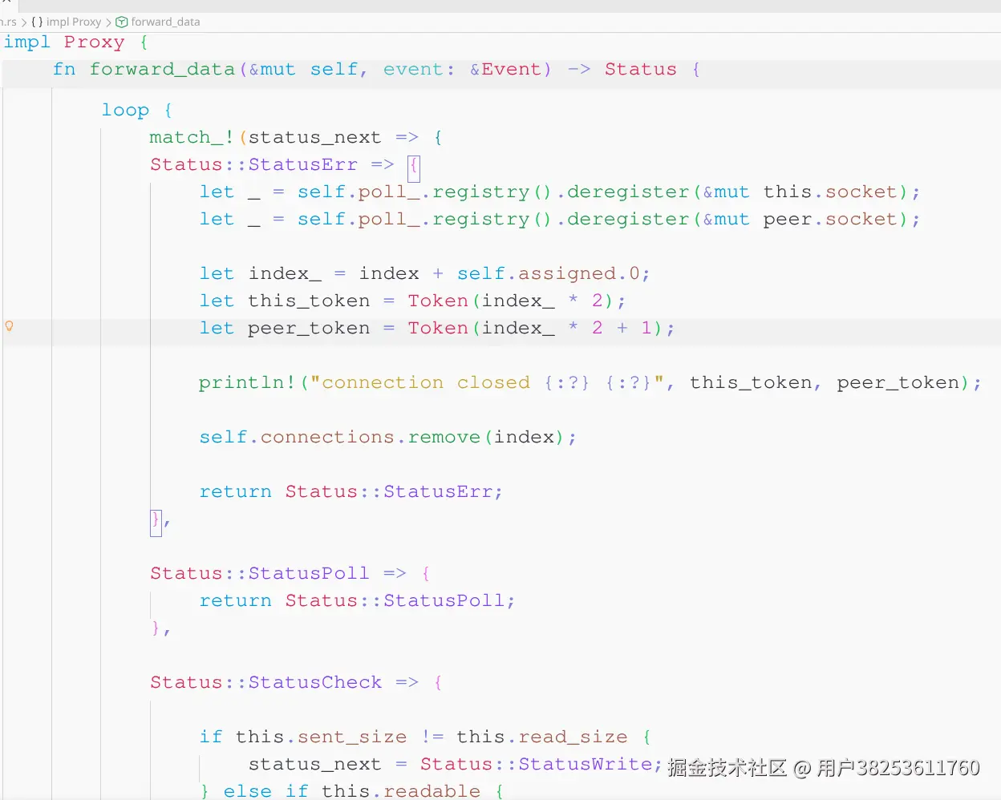Click the Status::StatusCheck match arm

tap(265, 682)
